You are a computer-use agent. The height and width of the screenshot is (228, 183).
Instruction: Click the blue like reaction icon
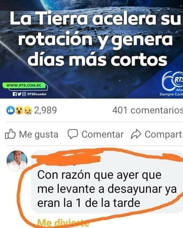click(x=11, y=110)
